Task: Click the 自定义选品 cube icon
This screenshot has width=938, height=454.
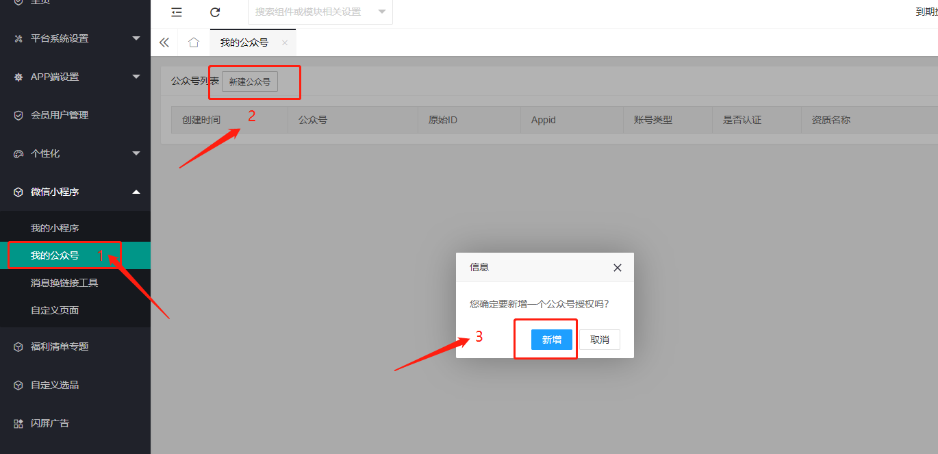Action: coord(18,385)
